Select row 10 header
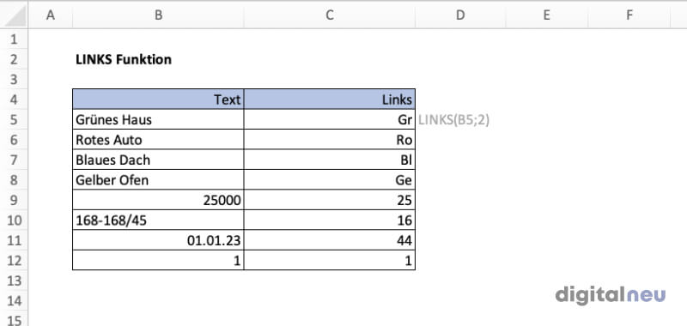The height and width of the screenshot is (326, 687). click(x=14, y=220)
